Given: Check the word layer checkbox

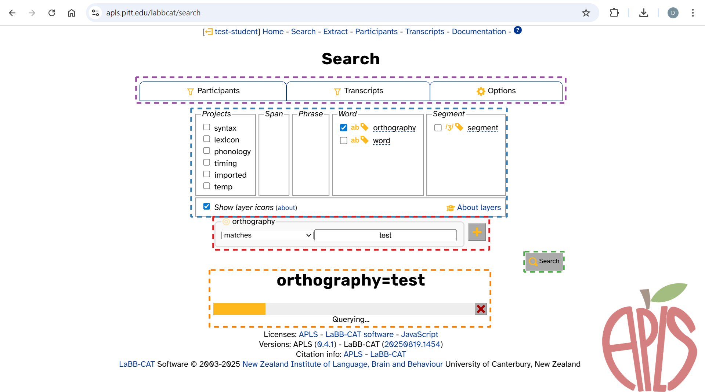Looking at the screenshot, I should click(x=343, y=141).
